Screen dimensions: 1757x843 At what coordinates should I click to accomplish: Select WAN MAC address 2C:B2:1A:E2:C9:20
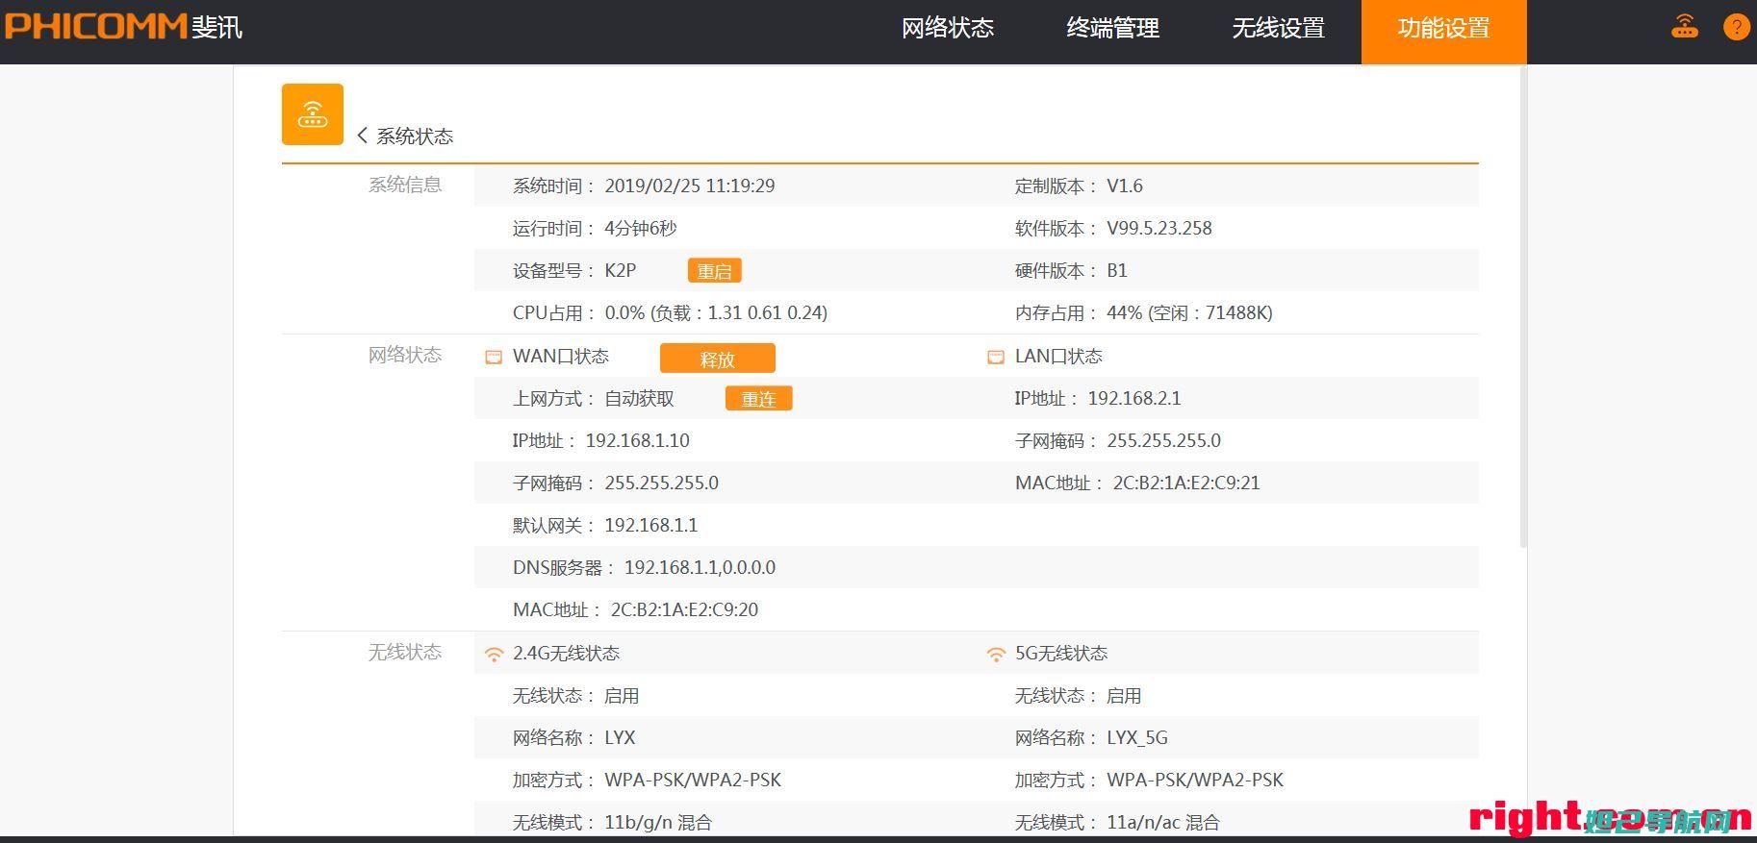tap(684, 609)
